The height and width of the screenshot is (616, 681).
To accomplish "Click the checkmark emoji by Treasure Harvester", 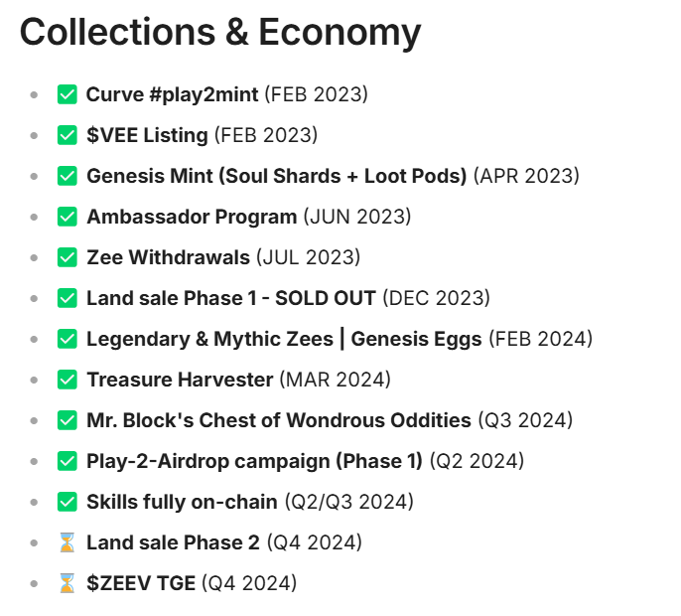I will [x=68, y=380].
